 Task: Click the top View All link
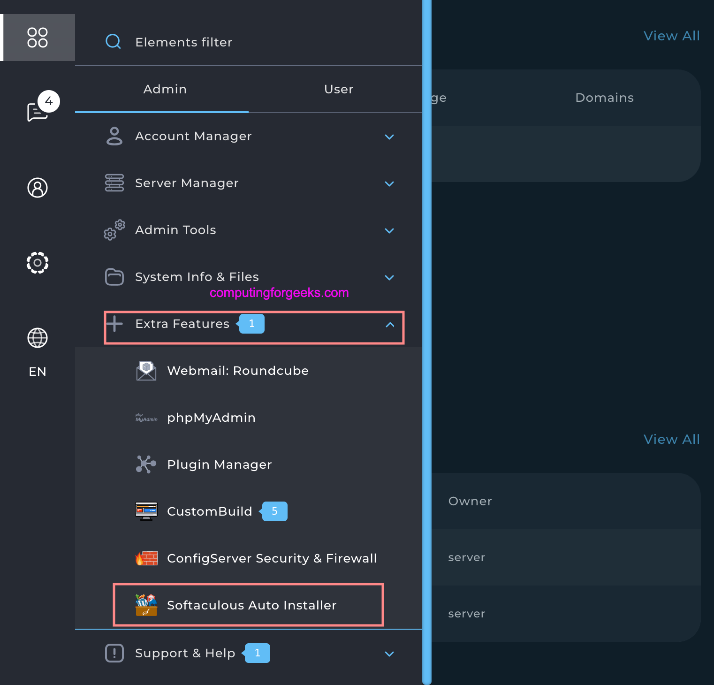tap(671, 36)
